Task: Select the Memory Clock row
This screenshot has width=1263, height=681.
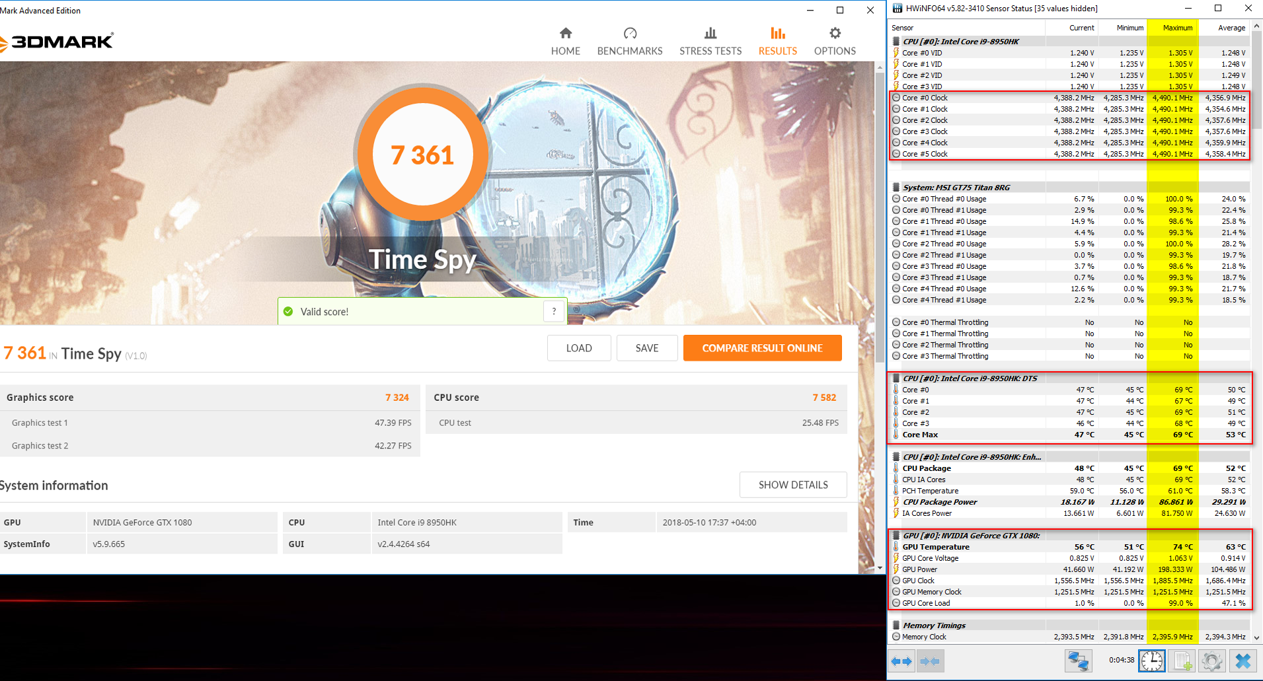Action: click(1069, 637)
